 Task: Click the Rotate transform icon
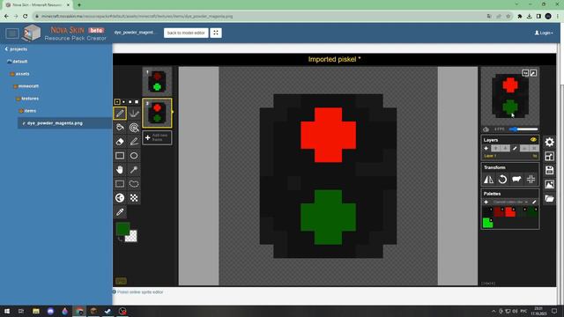[502, 179]
